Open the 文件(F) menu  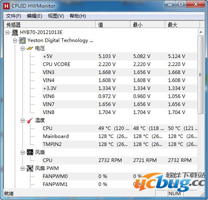coord(14,16)
